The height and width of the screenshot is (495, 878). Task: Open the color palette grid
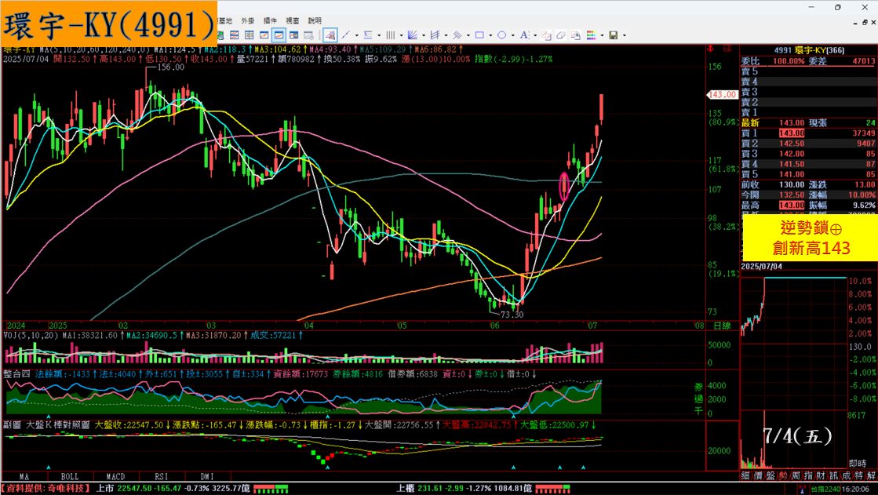pyautogui.click(x=591, y=35)
